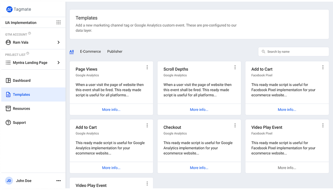The width and height of the screenshot is (333, 190).
Task: Open the Scroll Depths card kebab menu
Action: tap(235, 67)
